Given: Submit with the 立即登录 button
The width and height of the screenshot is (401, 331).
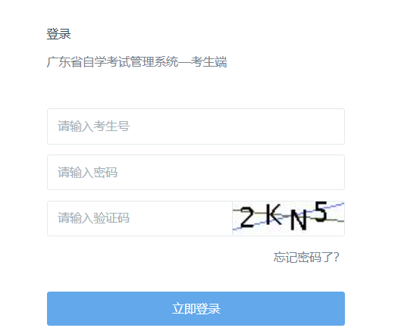Looking at the screenshot, I should (x=196, y=308).
